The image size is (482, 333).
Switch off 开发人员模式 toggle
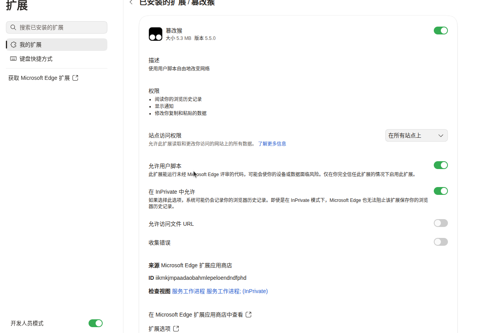click(x=96, y=323)
